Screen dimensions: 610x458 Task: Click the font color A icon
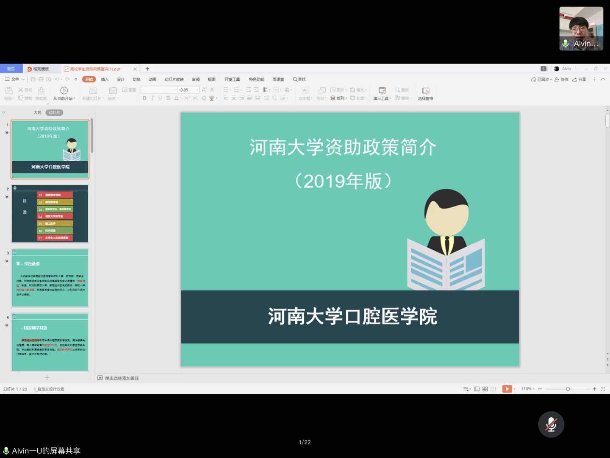click(x=176, y=98)
